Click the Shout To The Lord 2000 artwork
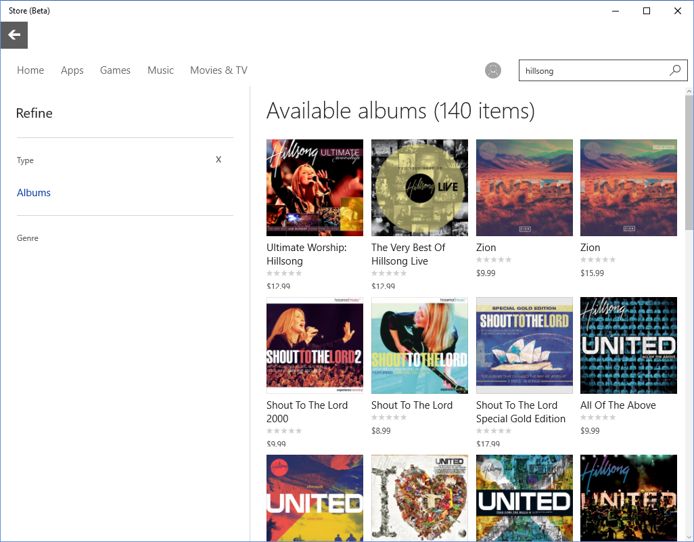Viewport: 694px width, 542px height. point(315,345)
